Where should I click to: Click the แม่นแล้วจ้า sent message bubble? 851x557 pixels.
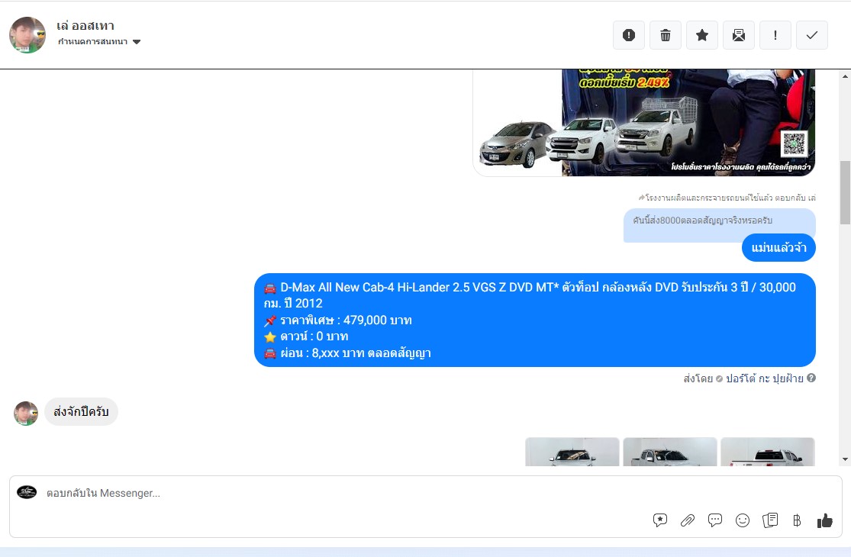[778, 248]
